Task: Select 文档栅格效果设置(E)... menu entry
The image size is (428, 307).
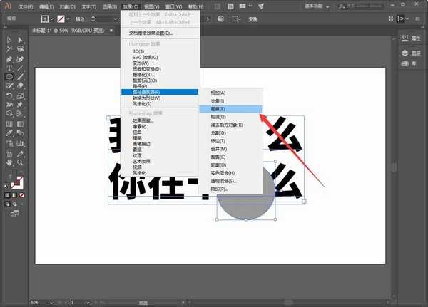Action: pos(160,33)
